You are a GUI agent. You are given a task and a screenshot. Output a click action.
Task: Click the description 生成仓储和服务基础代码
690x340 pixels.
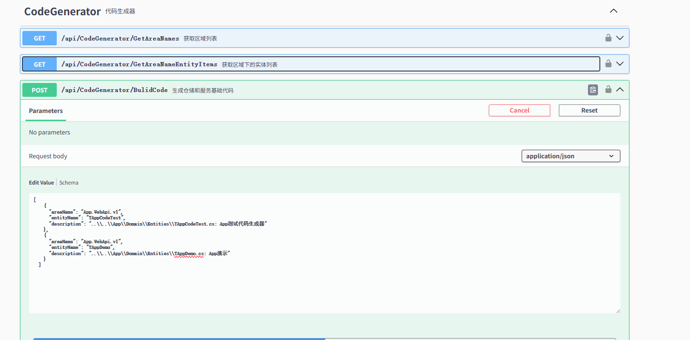pos(203,90)
